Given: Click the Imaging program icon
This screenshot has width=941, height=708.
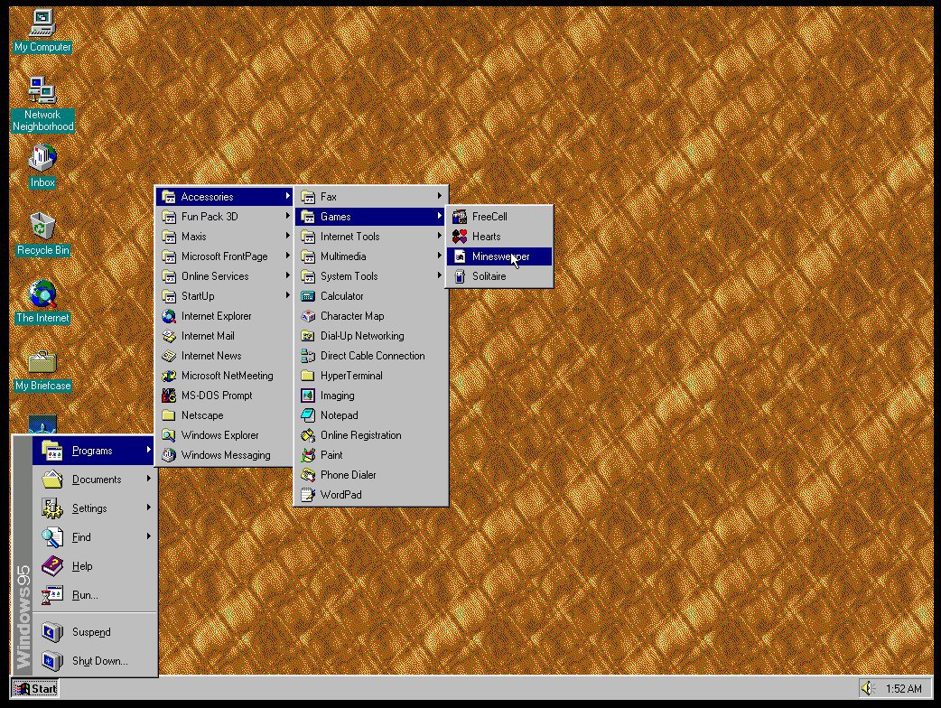Looking at the screenshot, I should click(308, 396).
